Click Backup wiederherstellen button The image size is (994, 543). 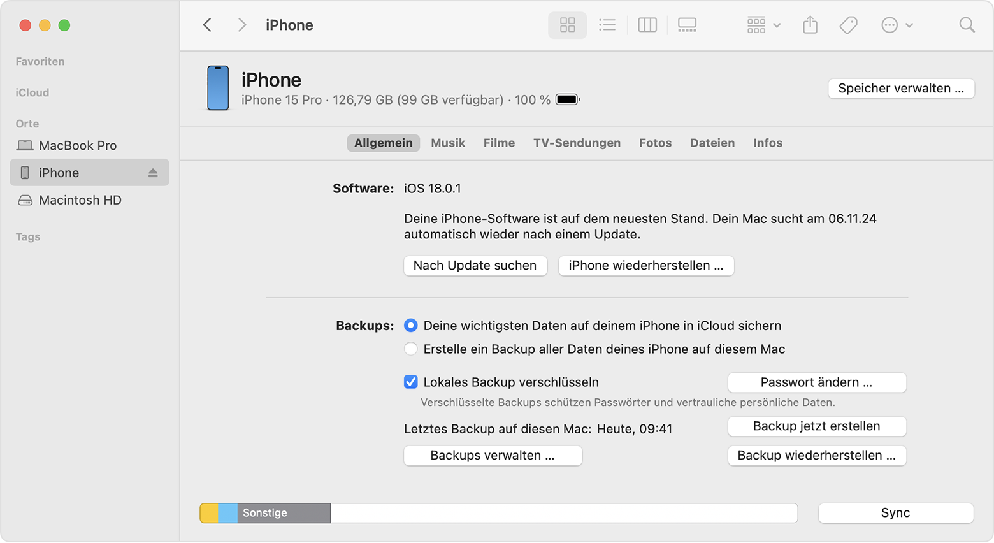(817, 455)
